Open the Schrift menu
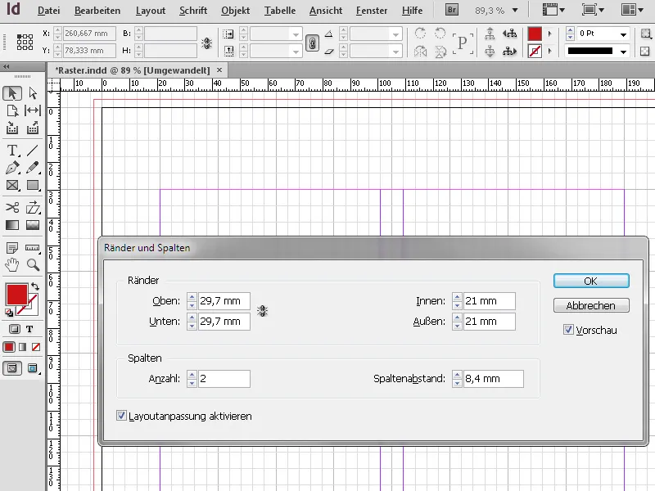The height and width of the screenshot is (491, 655). tap(193, 11)
